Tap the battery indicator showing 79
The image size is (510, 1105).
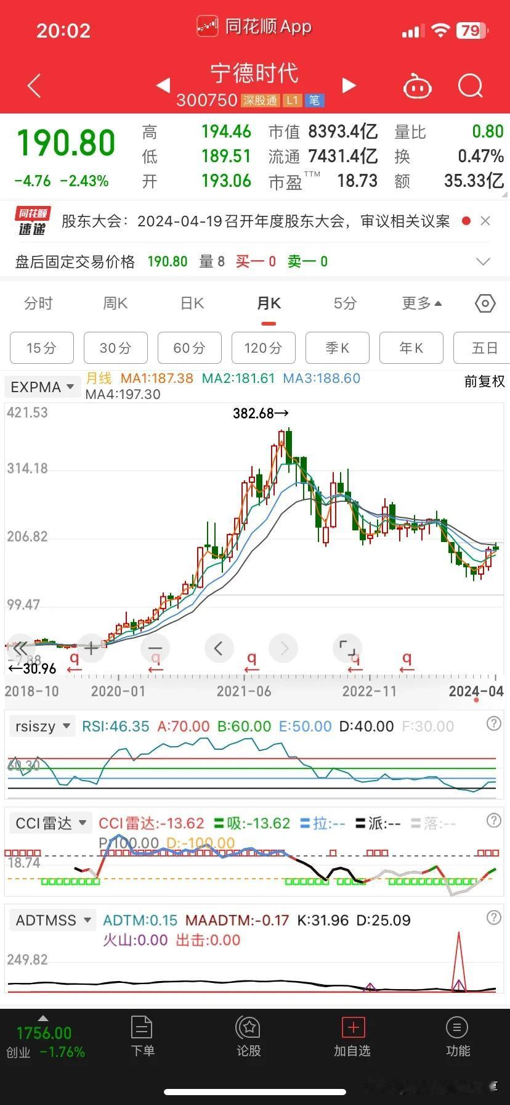click(472, 30)
